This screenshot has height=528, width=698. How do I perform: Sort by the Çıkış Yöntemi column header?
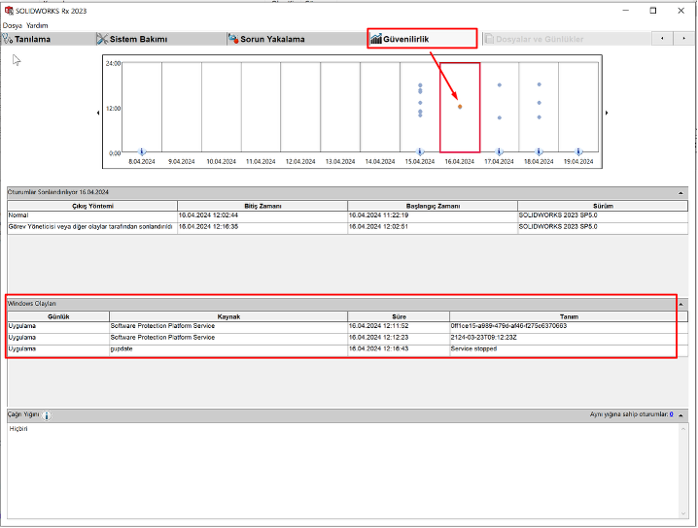92,206
